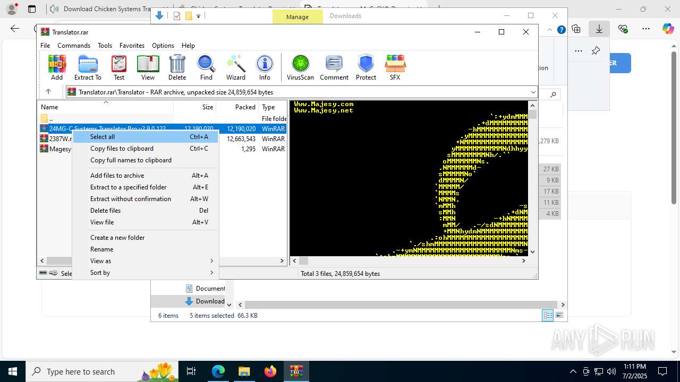Choose Copy files to clipboard
Viewport: 680px width, 382px height.
(x=146, y=149)
